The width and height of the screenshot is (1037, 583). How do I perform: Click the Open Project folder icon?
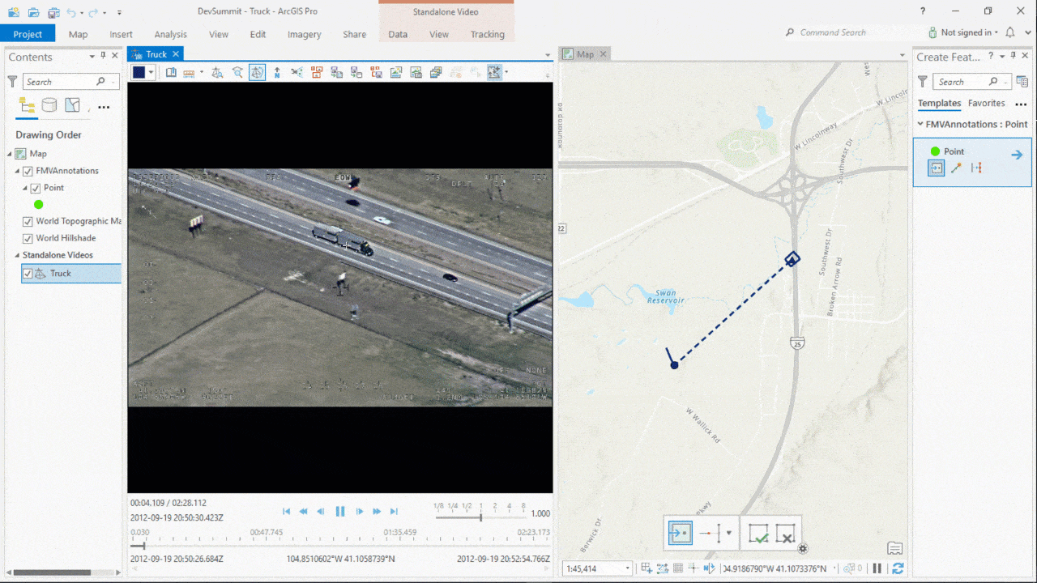(33, 12)
